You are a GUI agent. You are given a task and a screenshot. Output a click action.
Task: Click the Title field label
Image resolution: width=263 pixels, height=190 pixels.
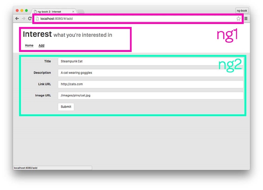pyautogui.click(x=47, y=61)
